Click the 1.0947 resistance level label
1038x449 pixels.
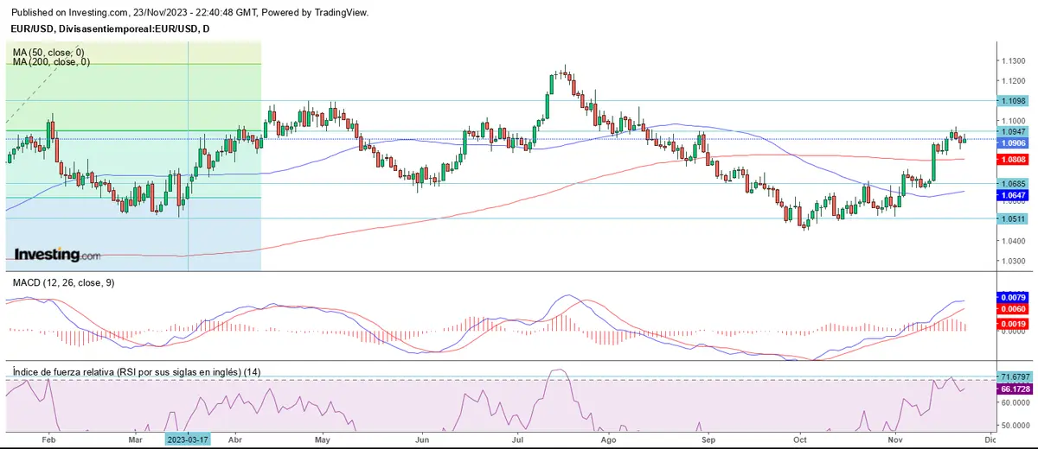click(1012, 131)
